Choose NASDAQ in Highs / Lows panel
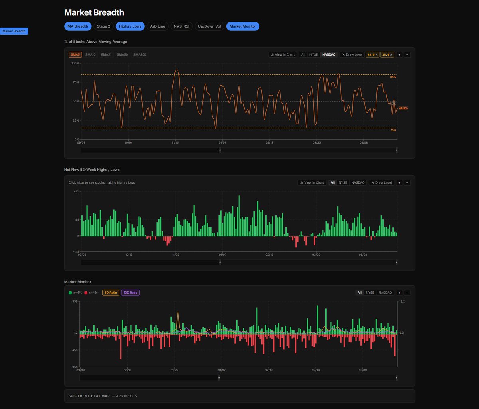Viewport: 479px width, 409px height. (358, 182)
